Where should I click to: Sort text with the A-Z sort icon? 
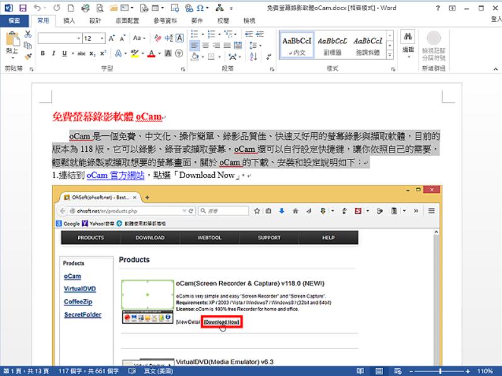[x=253, y=57]
